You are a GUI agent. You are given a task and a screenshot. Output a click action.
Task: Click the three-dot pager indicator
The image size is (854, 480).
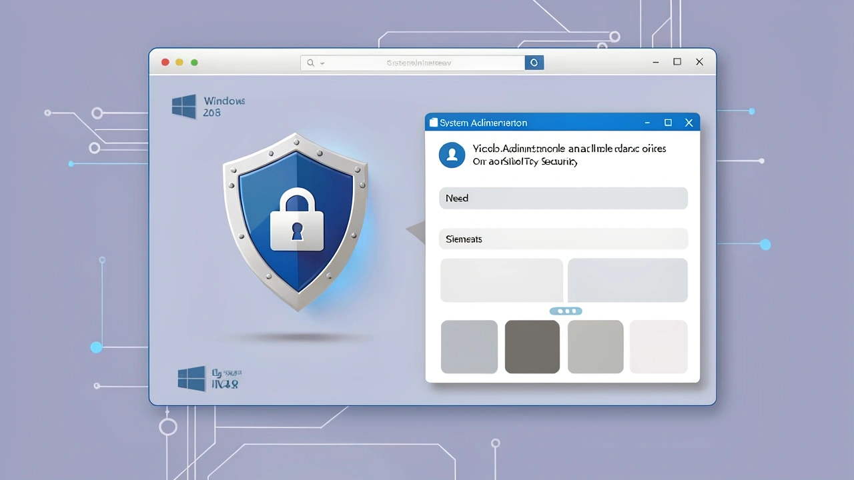pyautogui.click(x=566, y=311)
